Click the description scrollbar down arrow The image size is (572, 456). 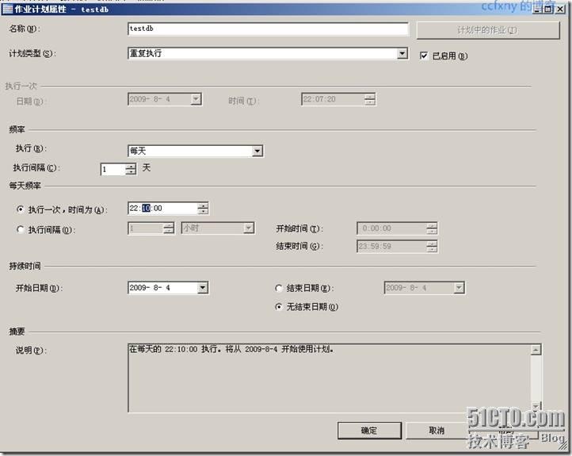tap(536, 406)
